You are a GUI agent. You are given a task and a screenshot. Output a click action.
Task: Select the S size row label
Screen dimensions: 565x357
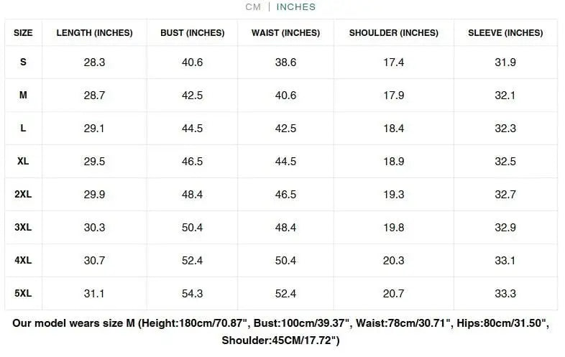(x=23, y=62)
